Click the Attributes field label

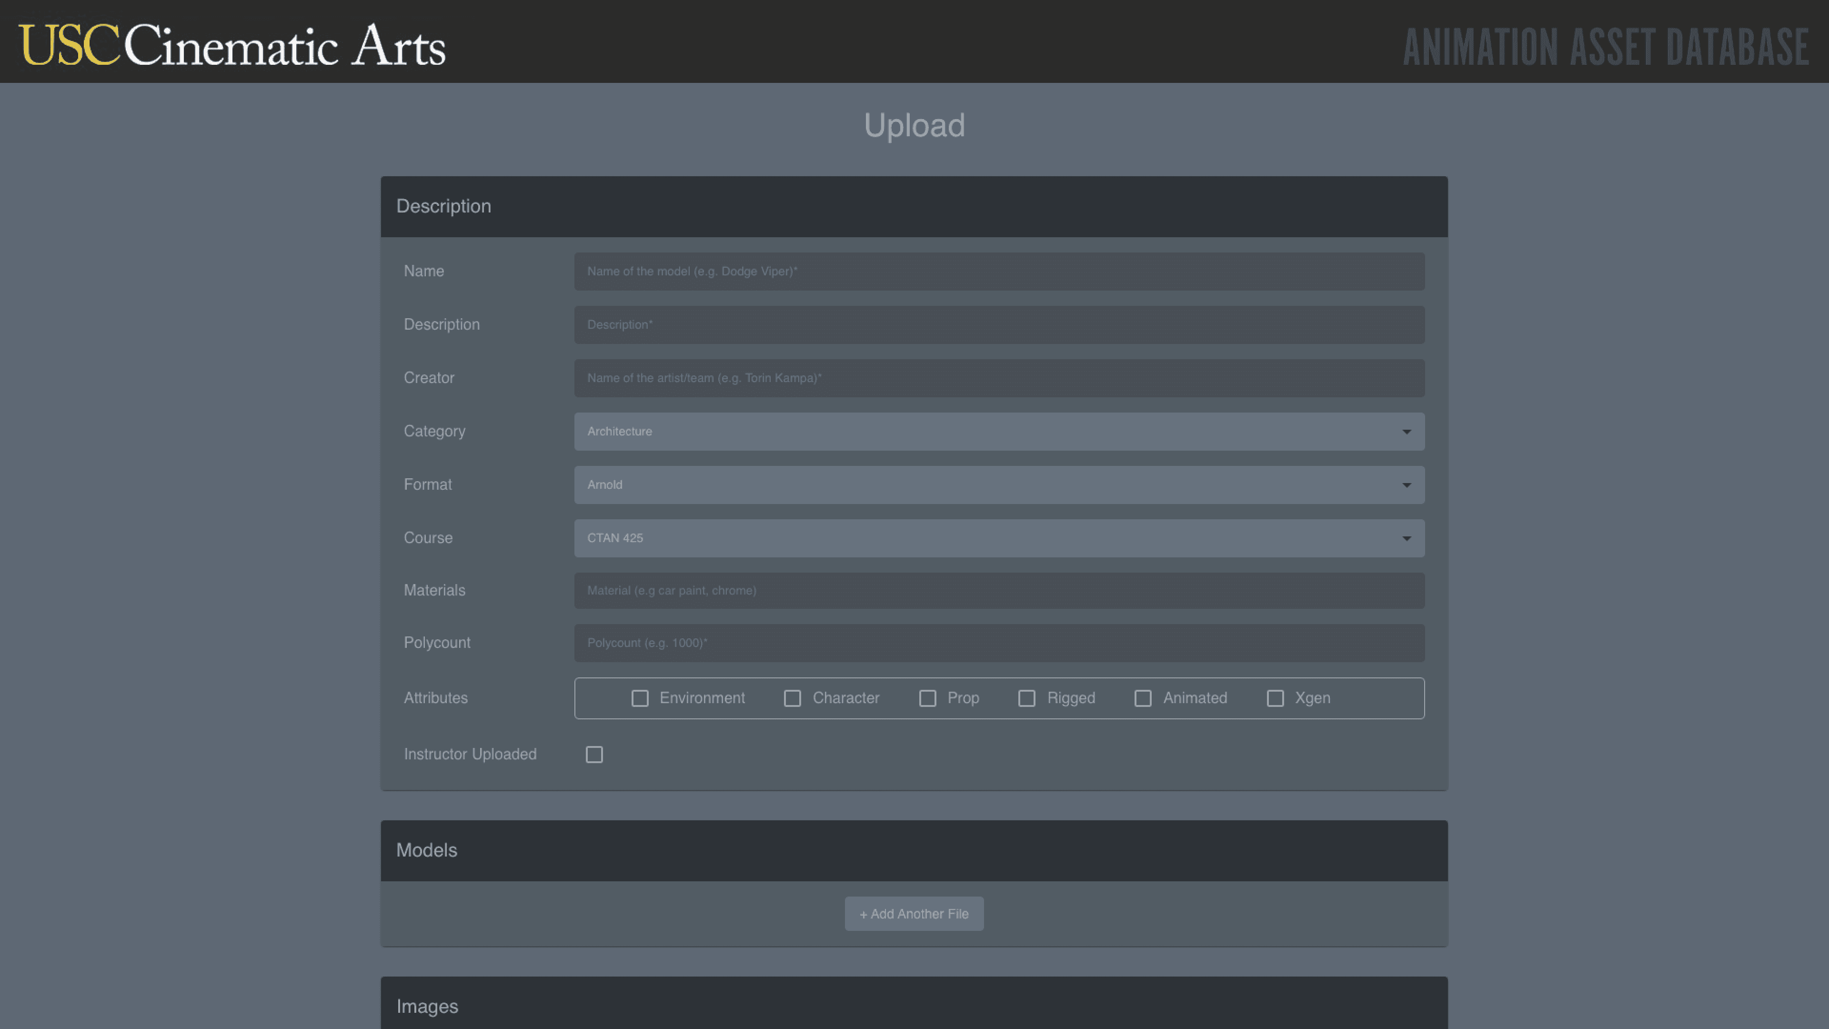point(436,698)
